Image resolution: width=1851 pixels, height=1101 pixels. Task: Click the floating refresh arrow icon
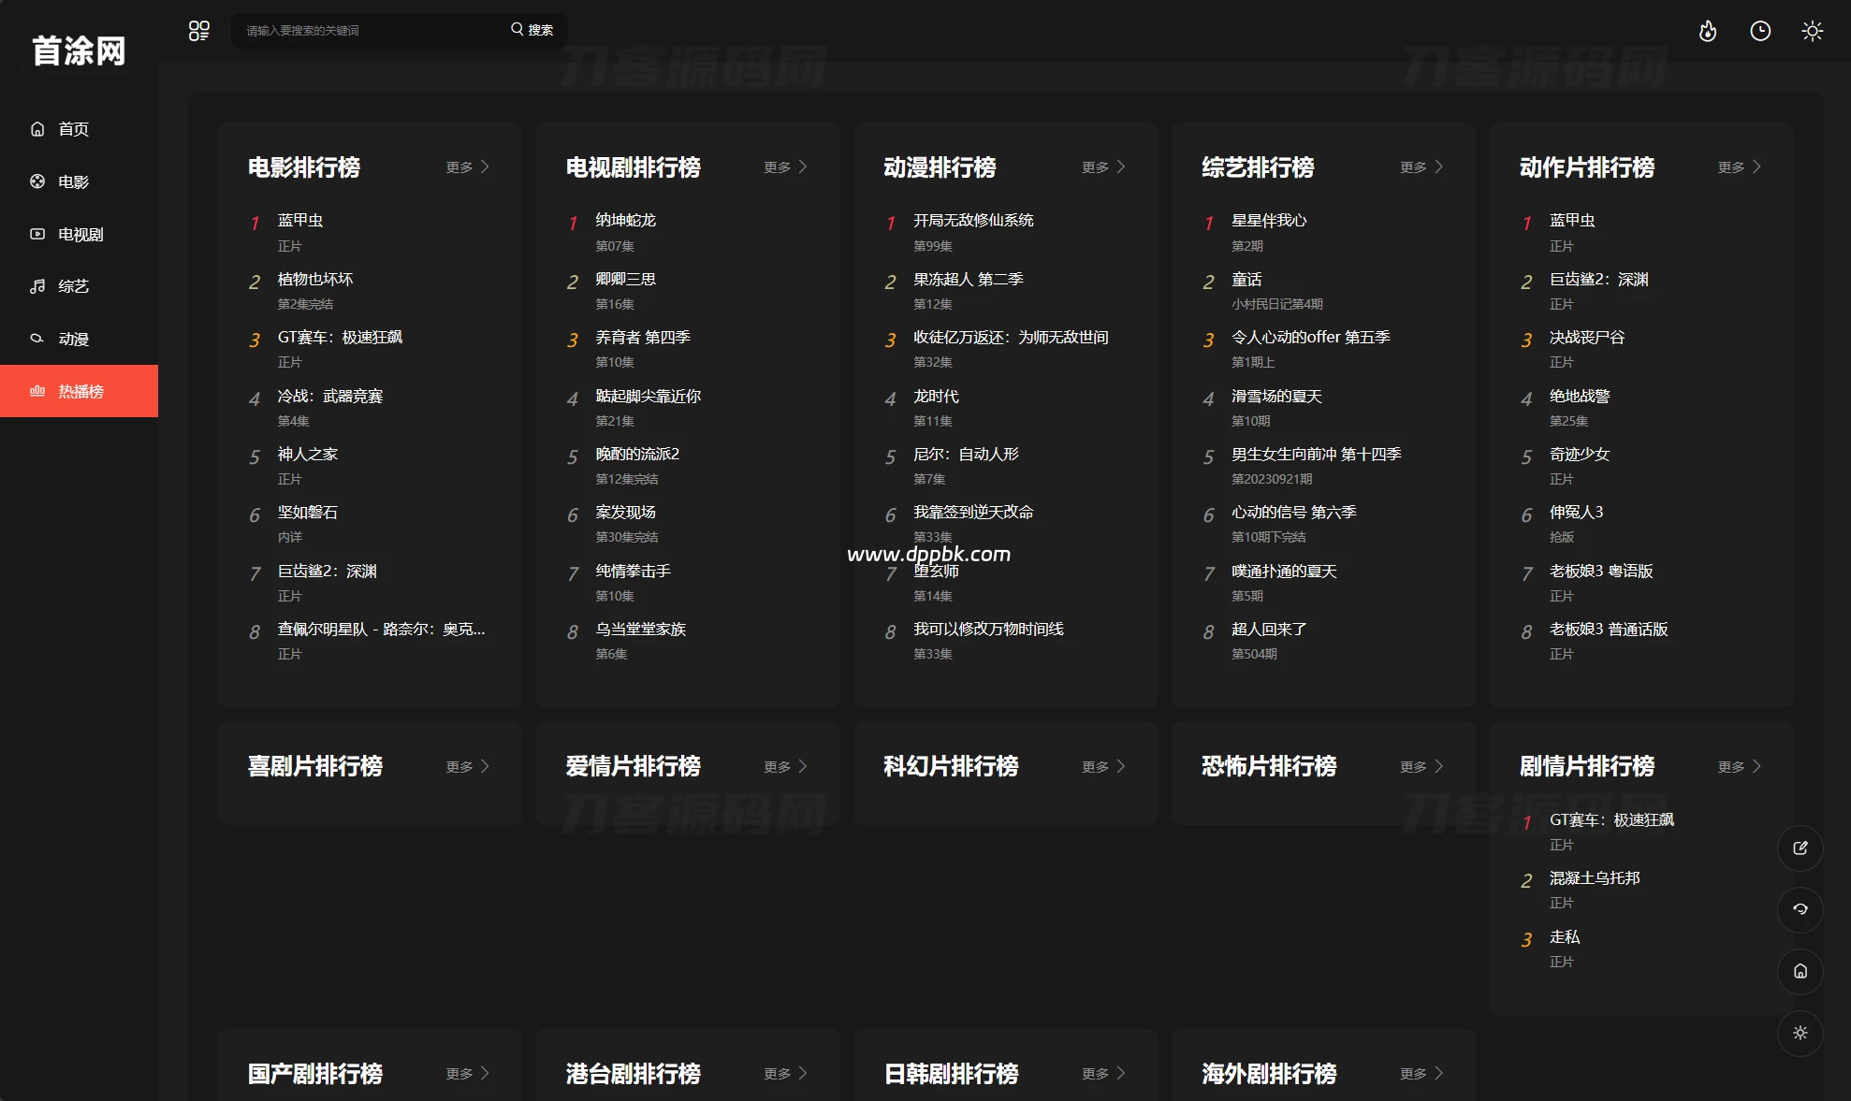tap(1800, 909)
